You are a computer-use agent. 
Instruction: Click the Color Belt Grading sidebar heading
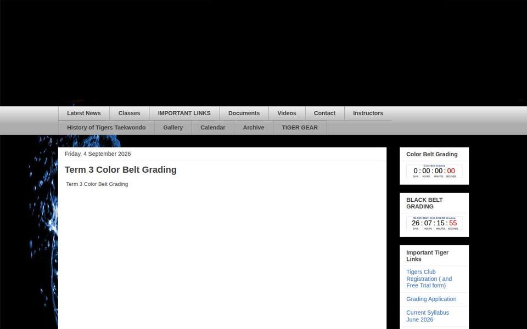coord(432,155)
